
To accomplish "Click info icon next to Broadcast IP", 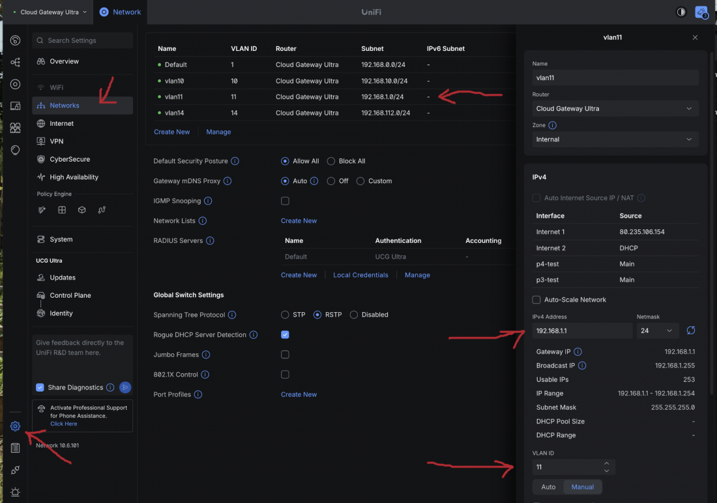I will [x=581, y=366].
